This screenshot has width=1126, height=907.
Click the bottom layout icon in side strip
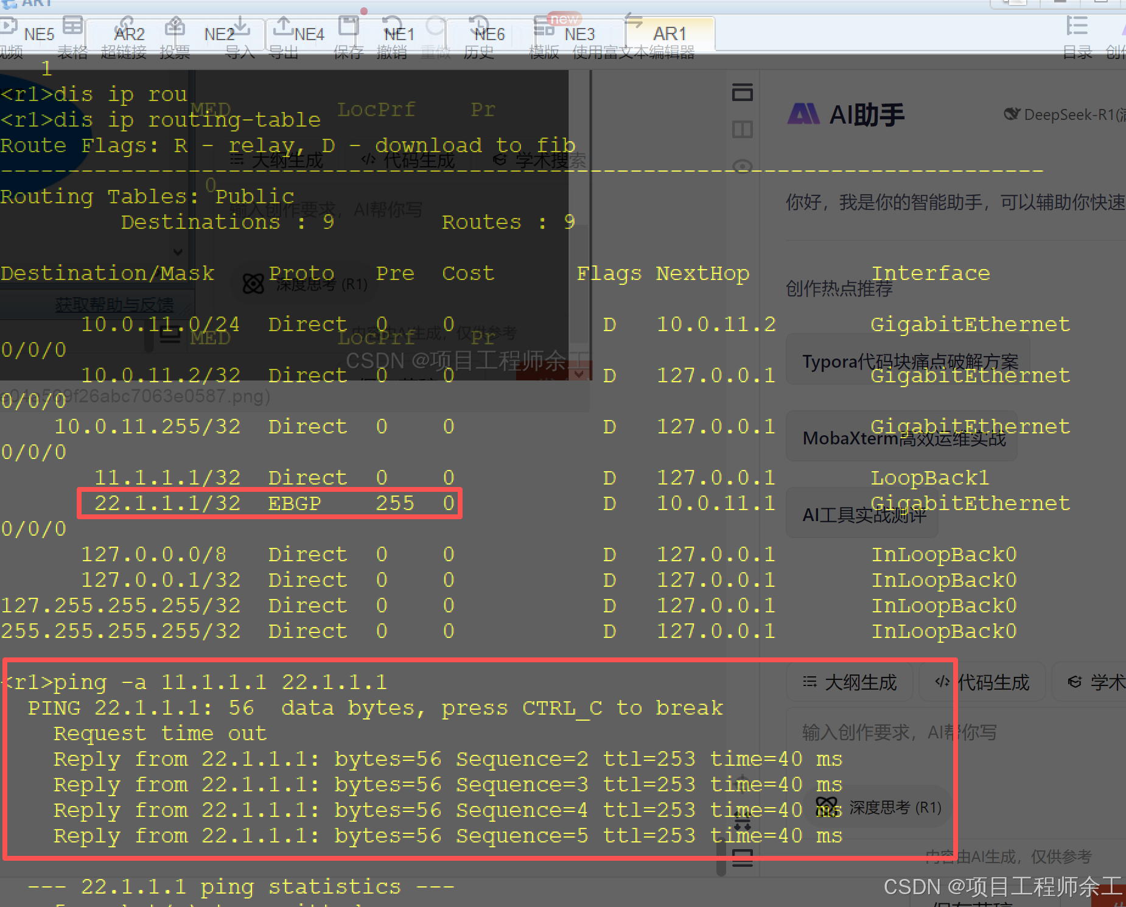743,858
